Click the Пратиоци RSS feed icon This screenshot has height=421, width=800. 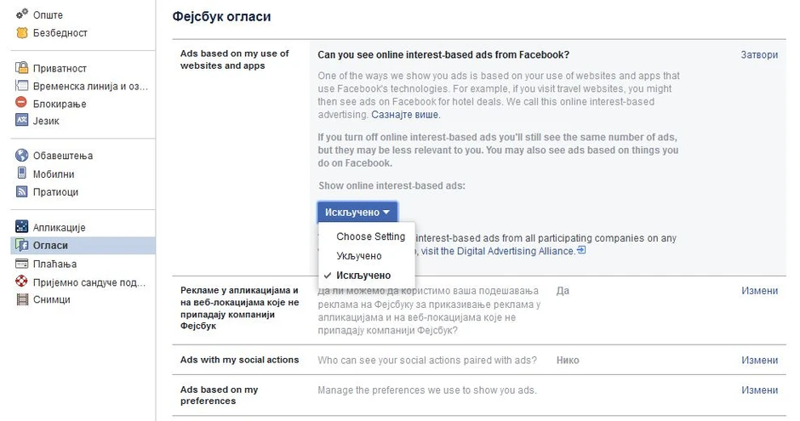21,191
